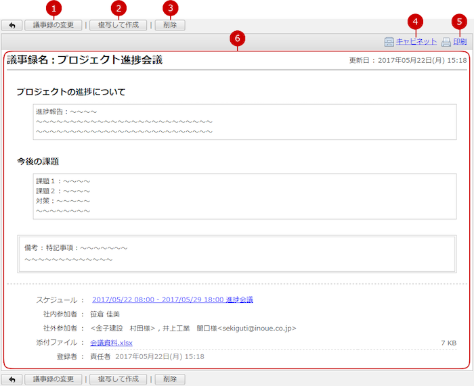Click the red number 6 marker
This screenshot has width=474, height=386.
tap(236, 39)
